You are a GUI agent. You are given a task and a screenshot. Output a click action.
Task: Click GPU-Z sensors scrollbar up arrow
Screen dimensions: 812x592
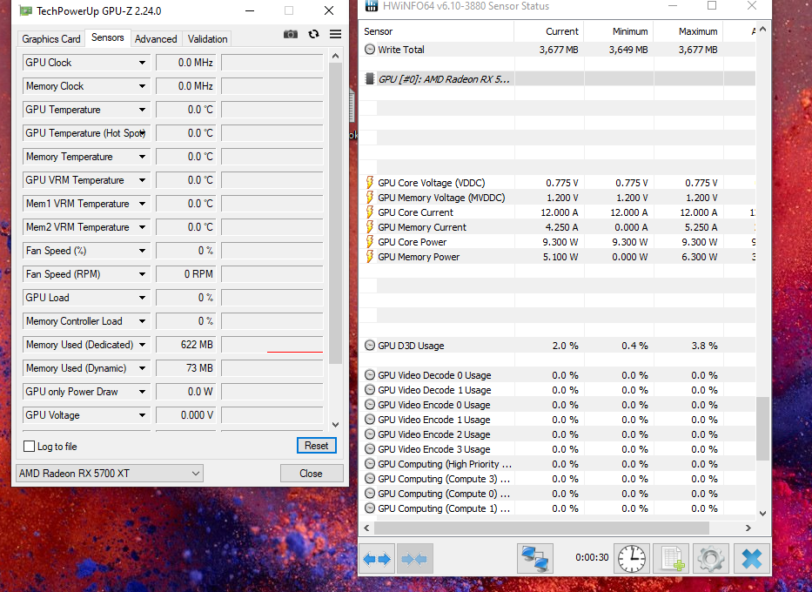[336, 56]
